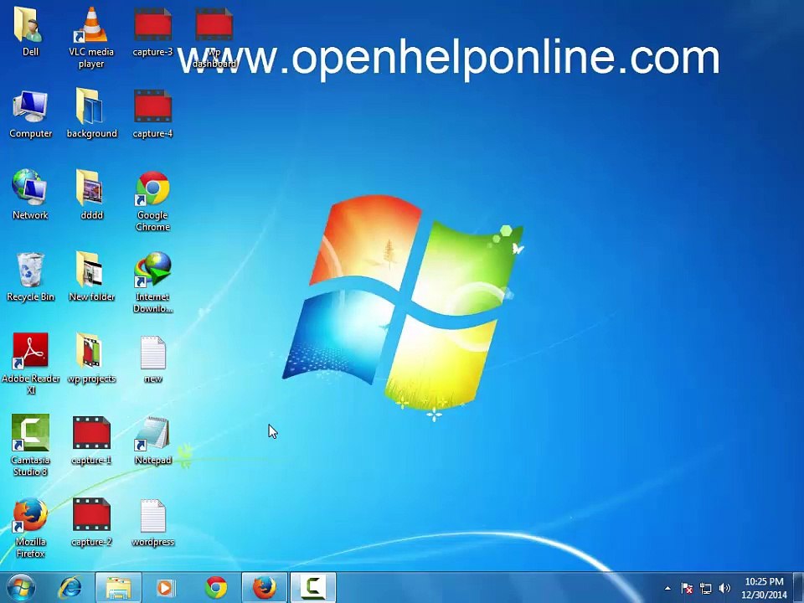This screenshot has height=603, width=804.
Task: Click the Show desktop button
Action: click(799, 588)
